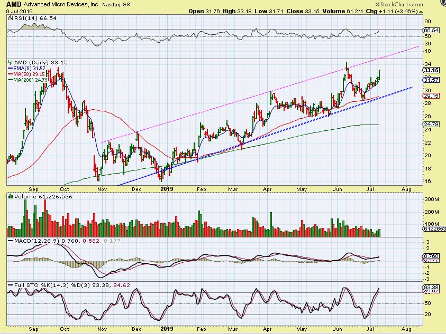
Task: Click the Chg +1.11 (+3.46%) value
Action: [x=392, y=12]
